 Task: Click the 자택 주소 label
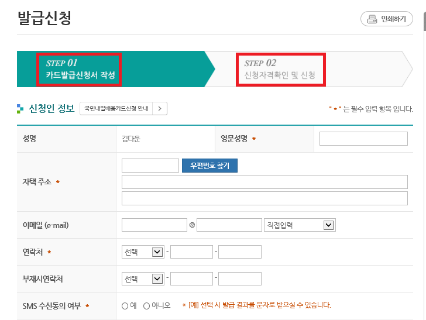pyautogui.click(x=37, y=182)
